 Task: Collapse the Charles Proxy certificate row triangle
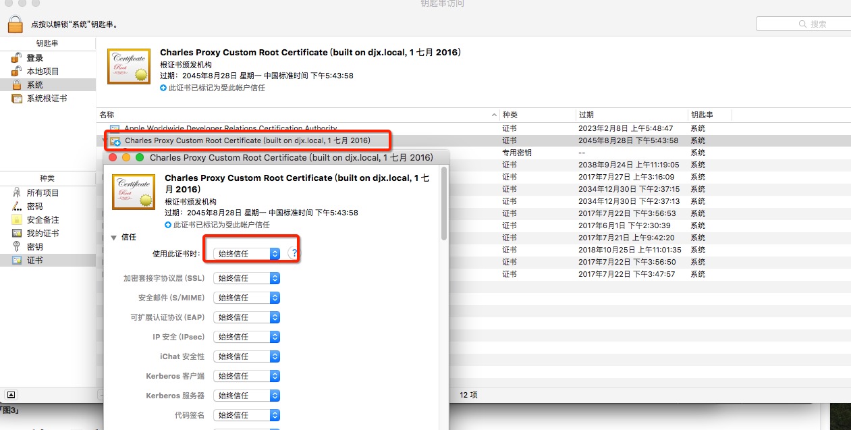click(105, 140)
